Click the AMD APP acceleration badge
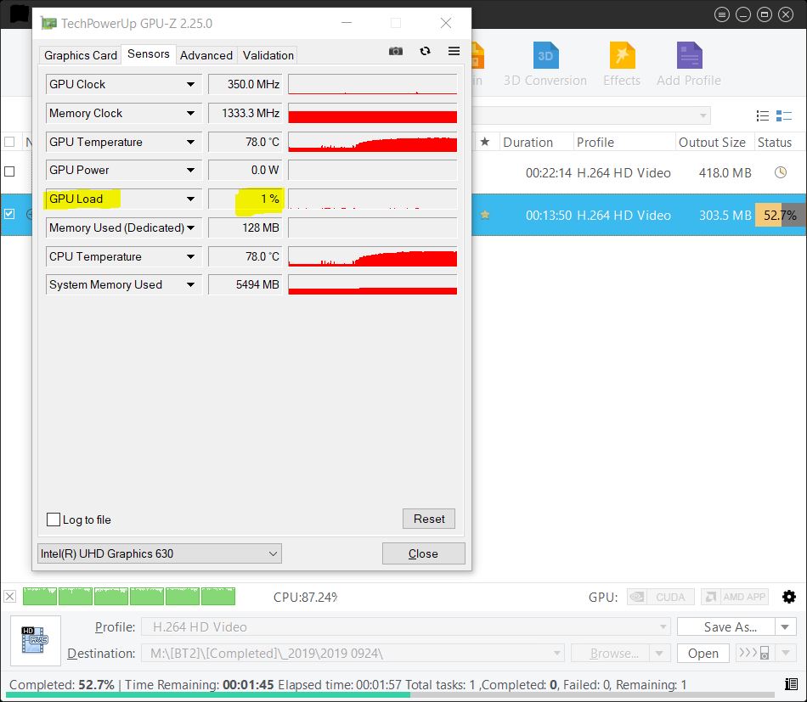 (735, 597)
